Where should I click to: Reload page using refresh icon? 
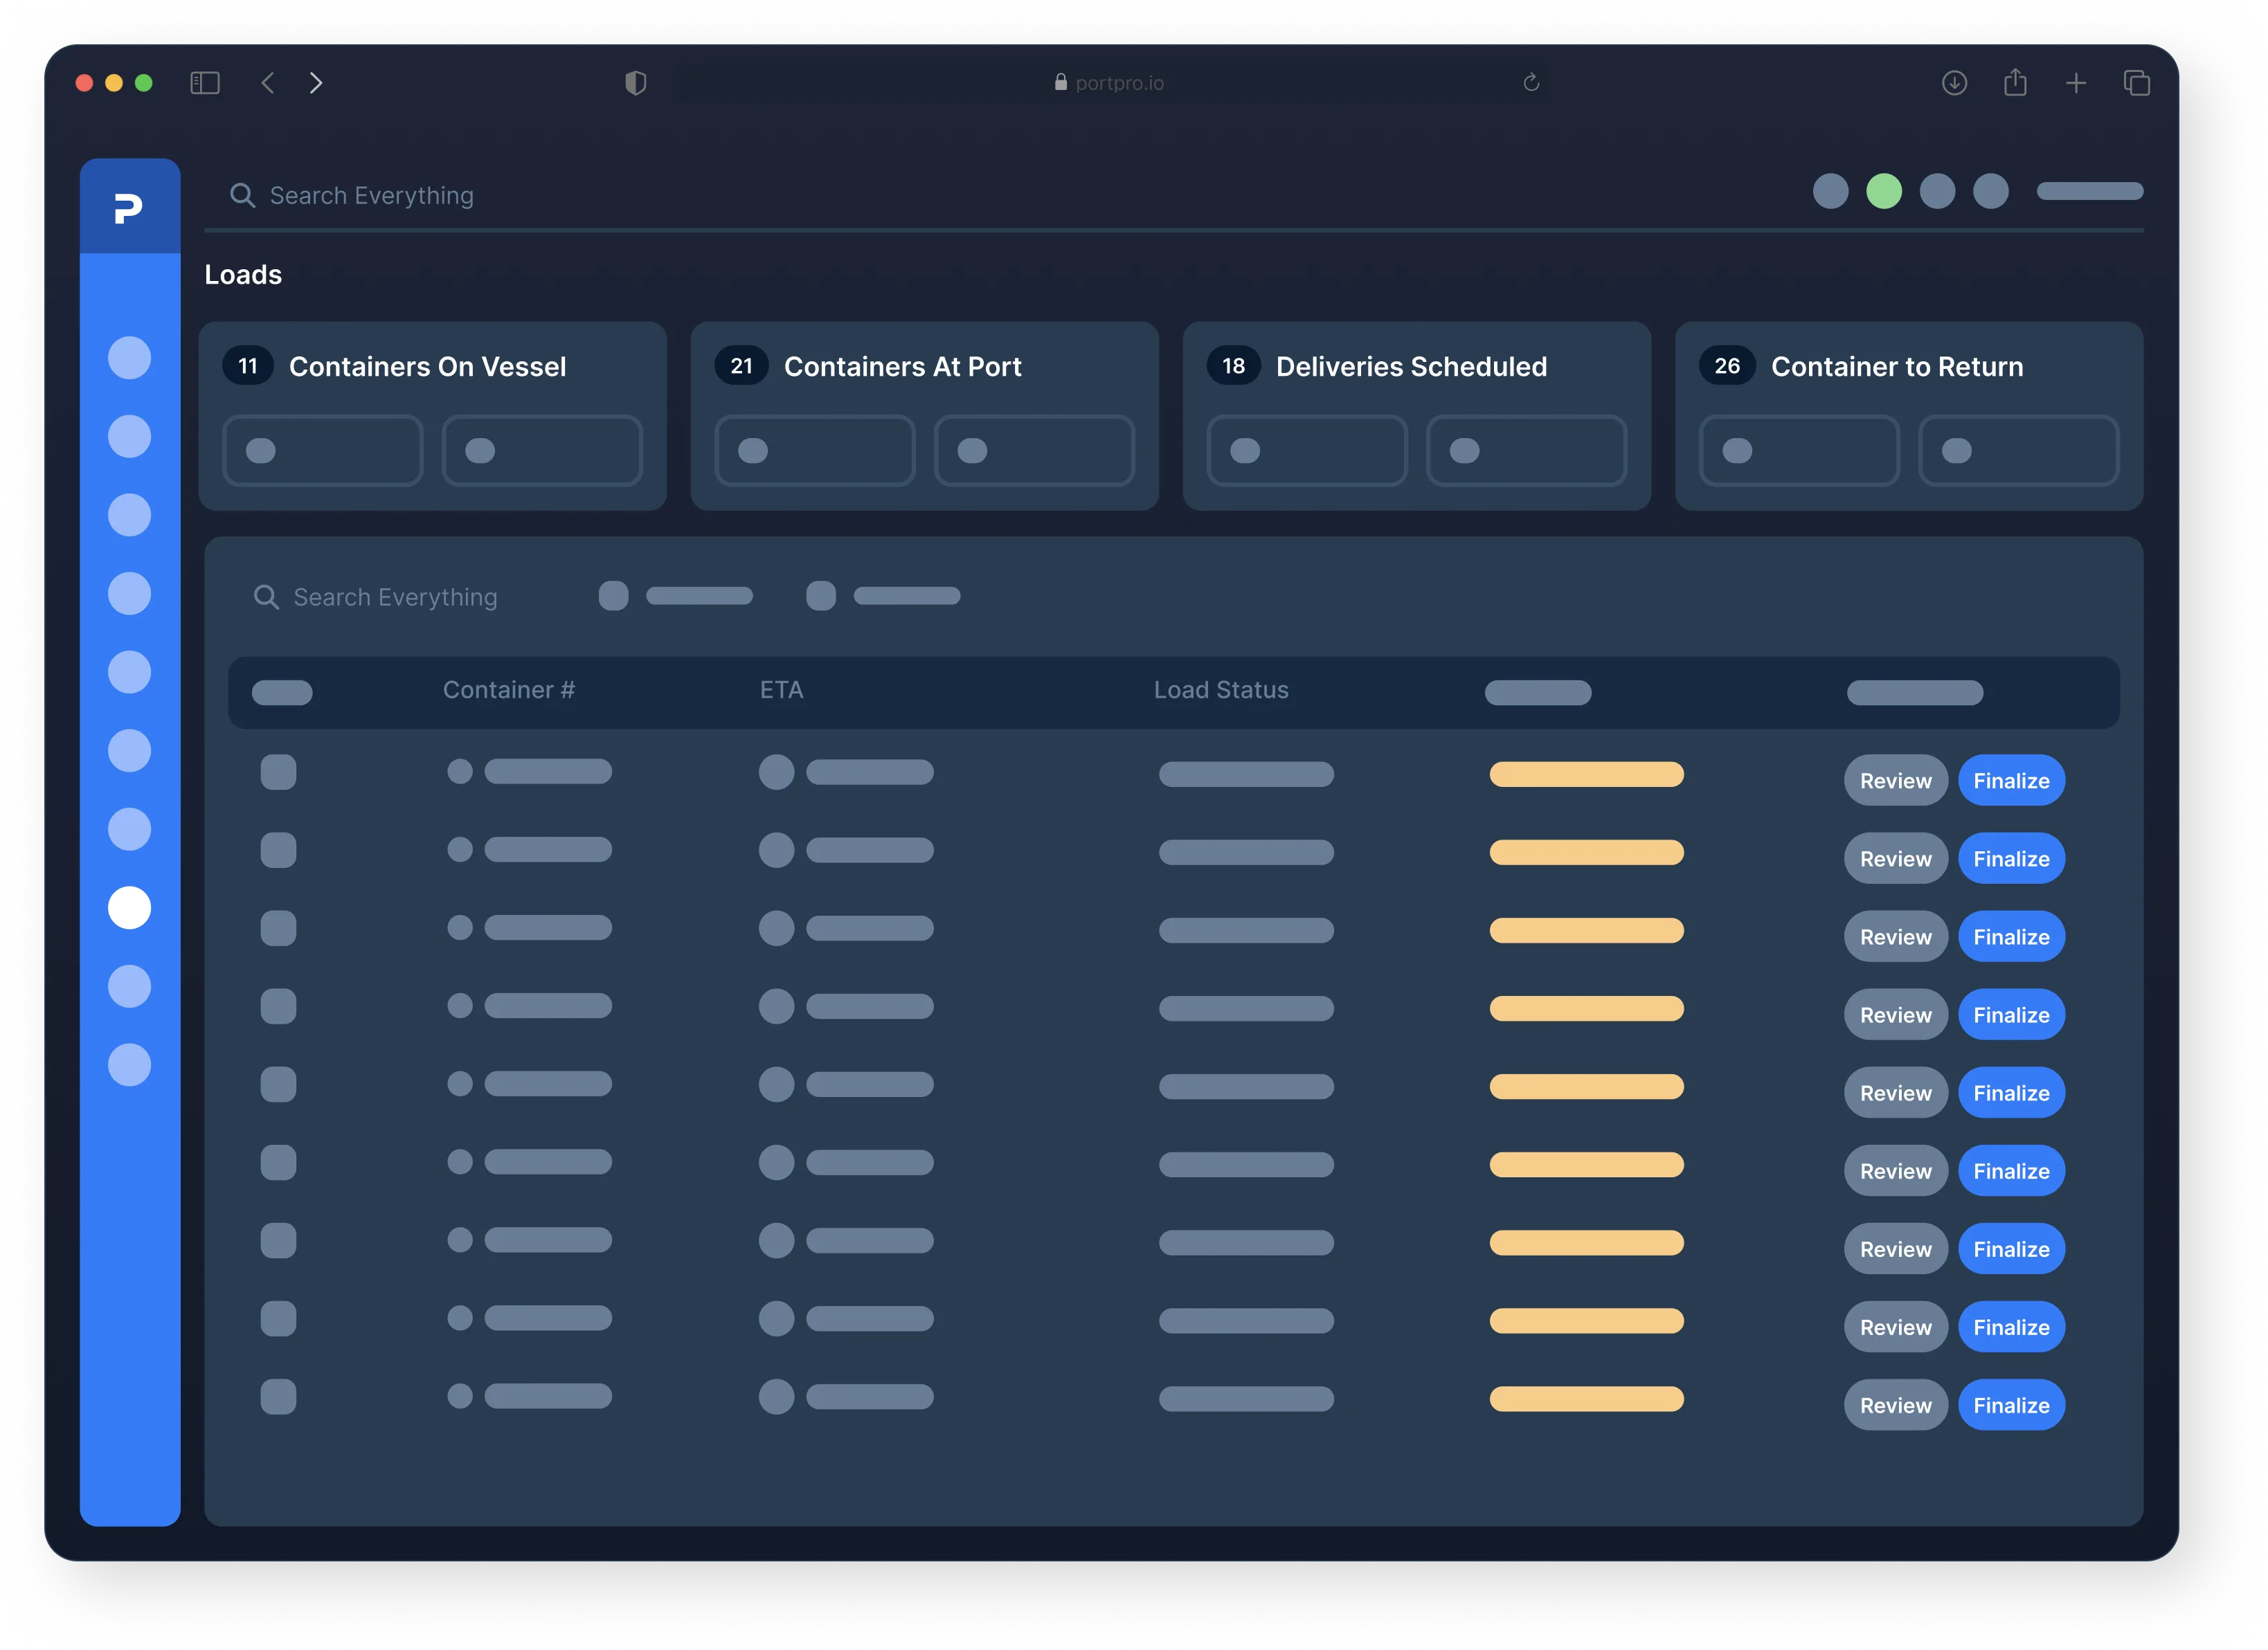(1530, 83)
